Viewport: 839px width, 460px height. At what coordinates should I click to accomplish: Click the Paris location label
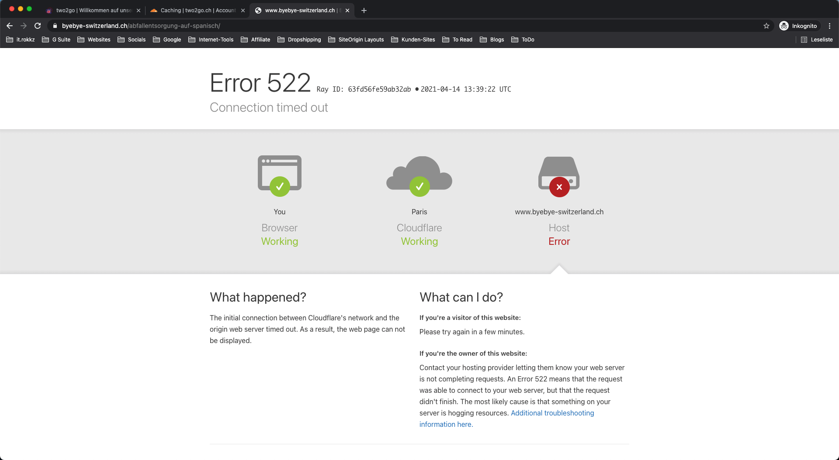(x=419, y=212)
